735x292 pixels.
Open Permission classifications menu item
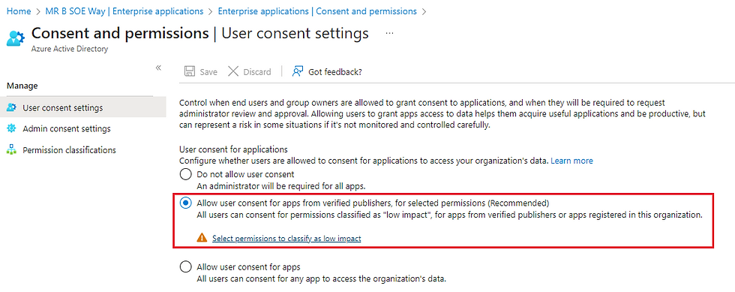[x=69, y=150]
